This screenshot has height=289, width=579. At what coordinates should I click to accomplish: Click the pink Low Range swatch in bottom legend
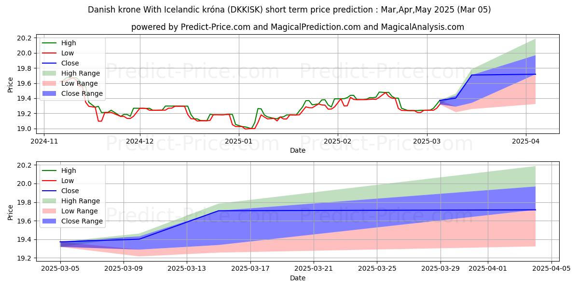click(49, 211)
